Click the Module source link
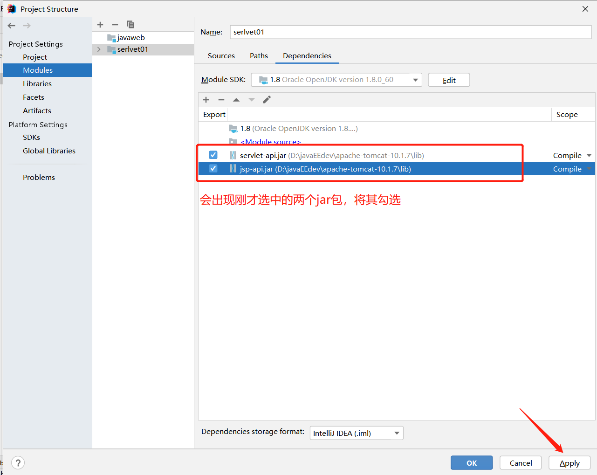This screenshot has width=597, height=475. (271, 142)
